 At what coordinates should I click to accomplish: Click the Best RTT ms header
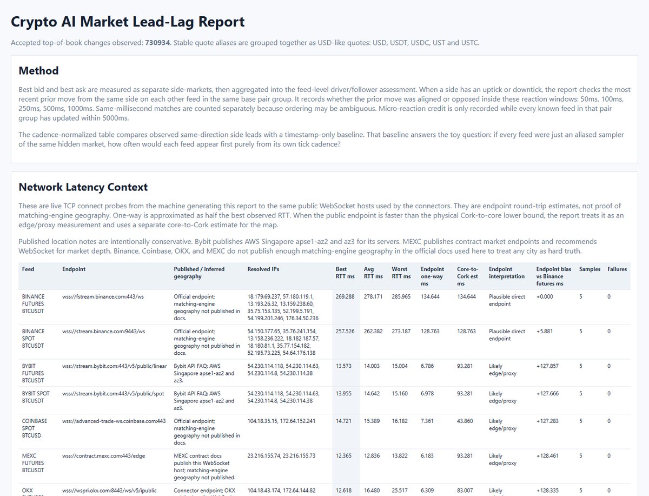345,273
